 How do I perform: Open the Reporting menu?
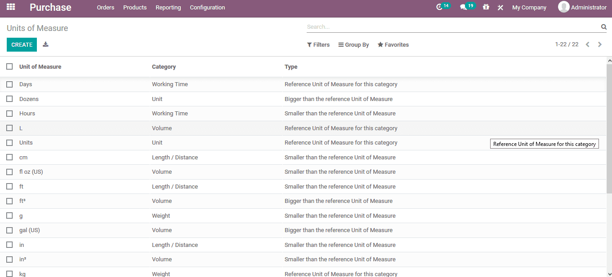[x=168, y=7]
